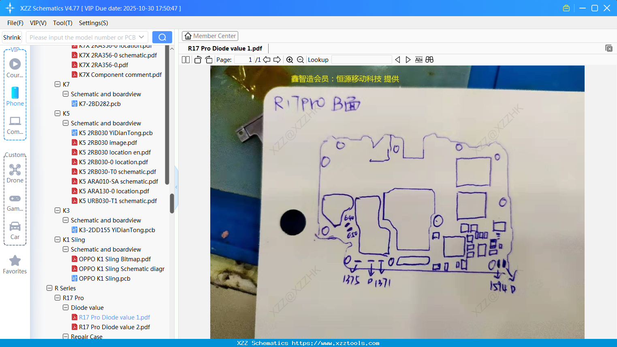617x347 pixels.
Task: Open the Tool(T) menu
Action: point(63,23)
